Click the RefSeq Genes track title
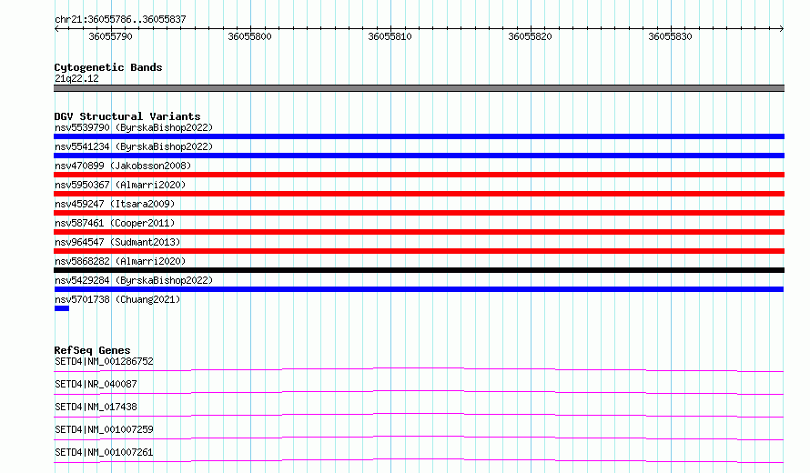Image resolution: width=810 pixels, height=473 pixels. click(92, 350)
